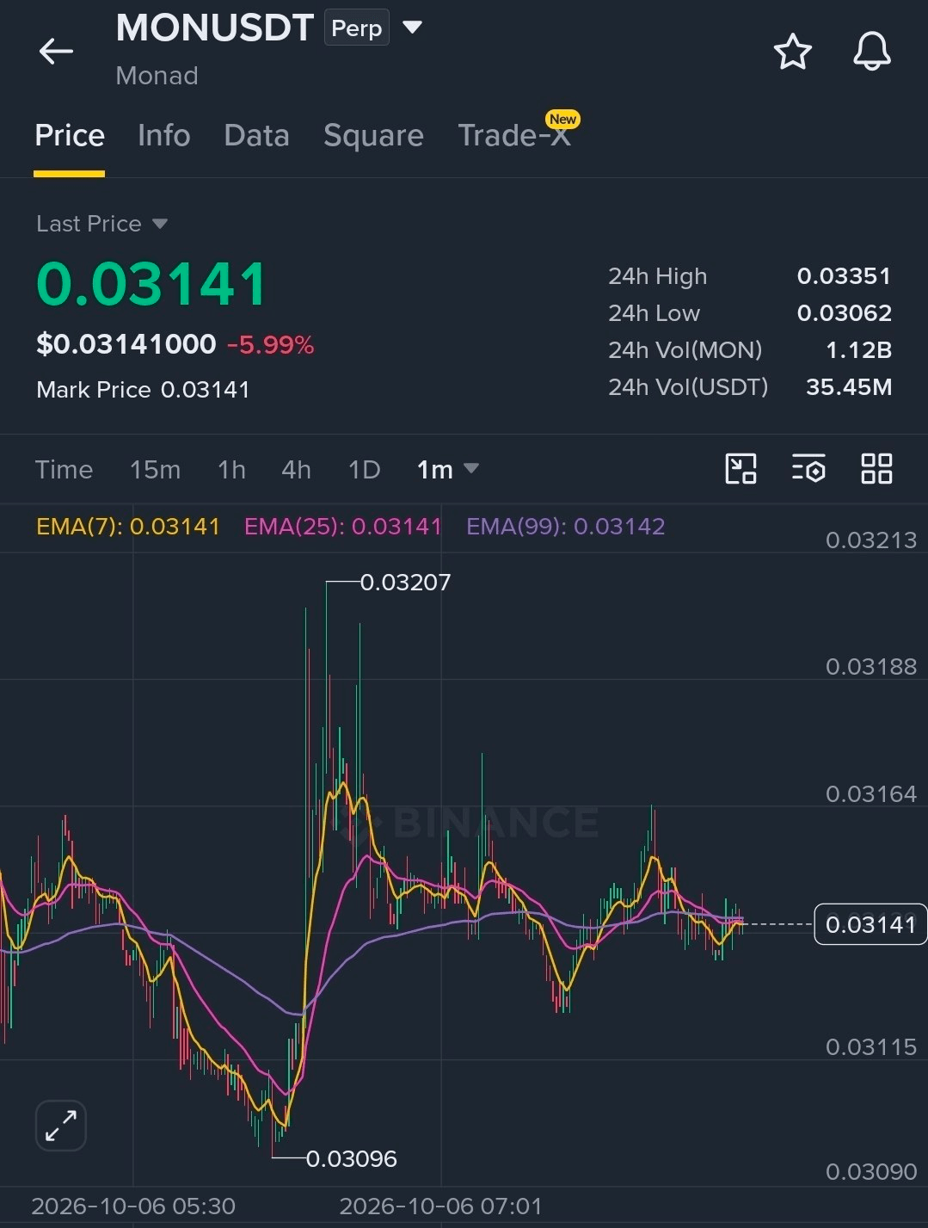Select the EMA(7) indicator label
The width and height of the screenshot is (928, 1228).
(x=128, y=527)
